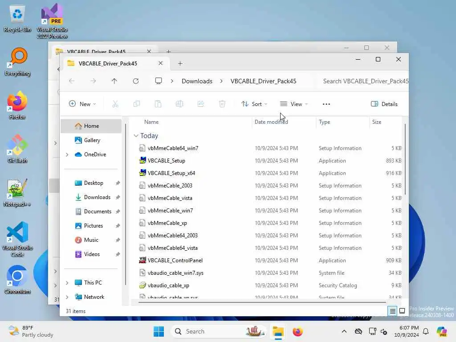Open the notifications bell icon
This screenshot has width=456, height=342.
coord(426,331)
